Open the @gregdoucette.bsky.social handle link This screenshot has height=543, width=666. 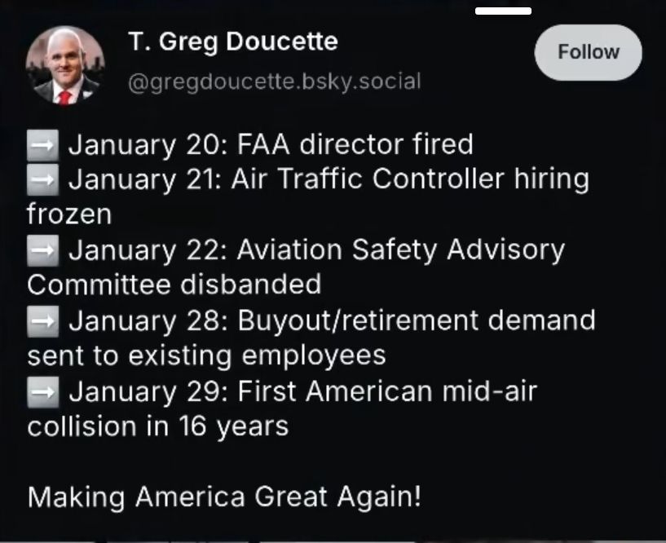[275, 82]
